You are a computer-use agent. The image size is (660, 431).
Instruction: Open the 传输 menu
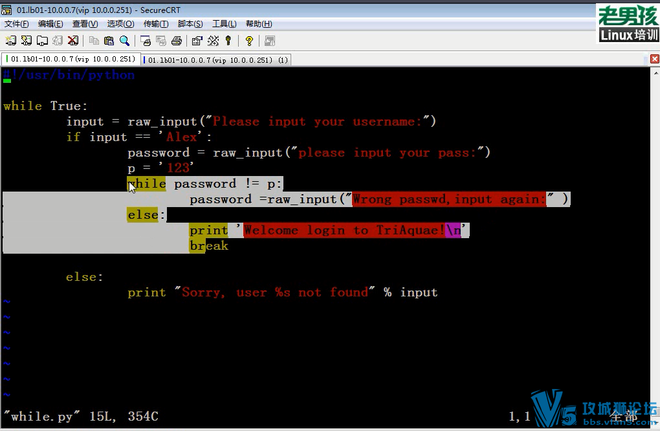coord(155,23)
